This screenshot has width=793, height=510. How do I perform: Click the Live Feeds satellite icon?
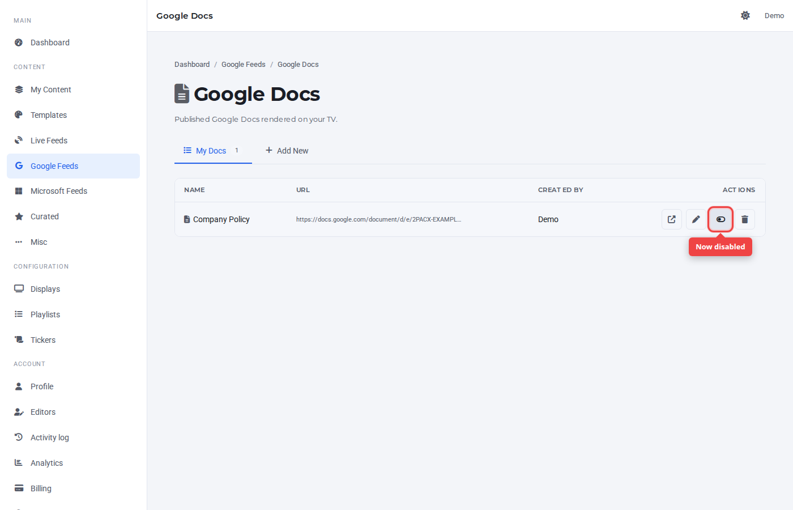click(x=19, y=141)
